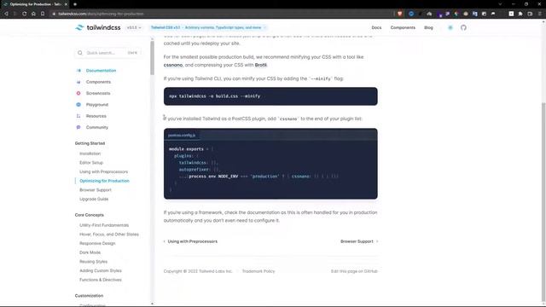Open the GitHub repository icon

click(x=463, y=27)
